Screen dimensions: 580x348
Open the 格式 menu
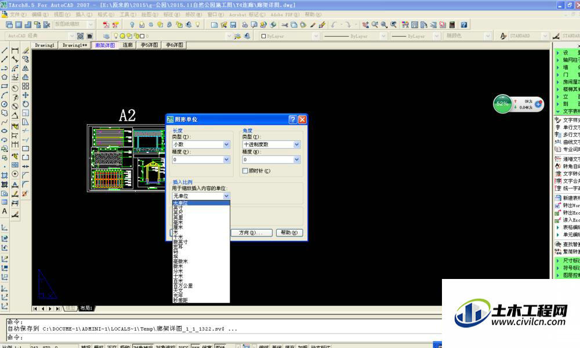pos(106,14)
